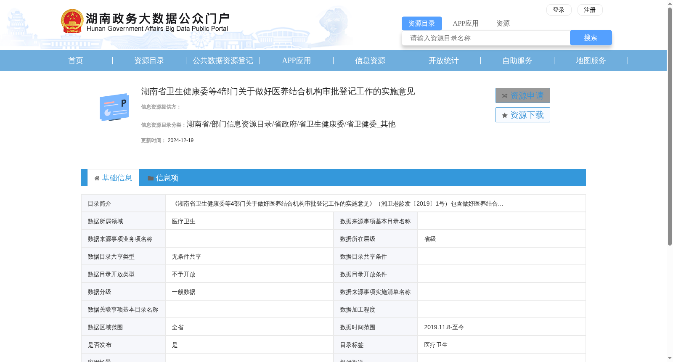Select the 资源目录 search tab

click(421, 24)
